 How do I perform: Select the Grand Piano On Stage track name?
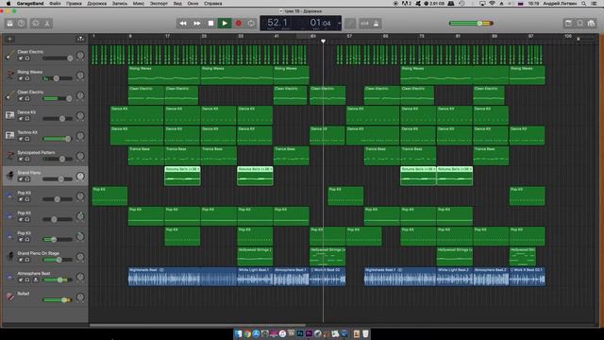click(38, 253)
